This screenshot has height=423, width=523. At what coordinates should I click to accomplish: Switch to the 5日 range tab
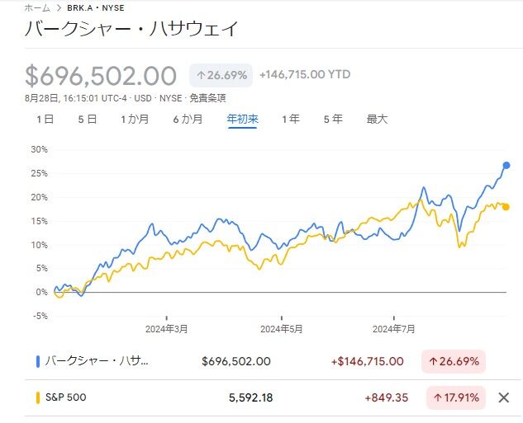click(87, 119)
